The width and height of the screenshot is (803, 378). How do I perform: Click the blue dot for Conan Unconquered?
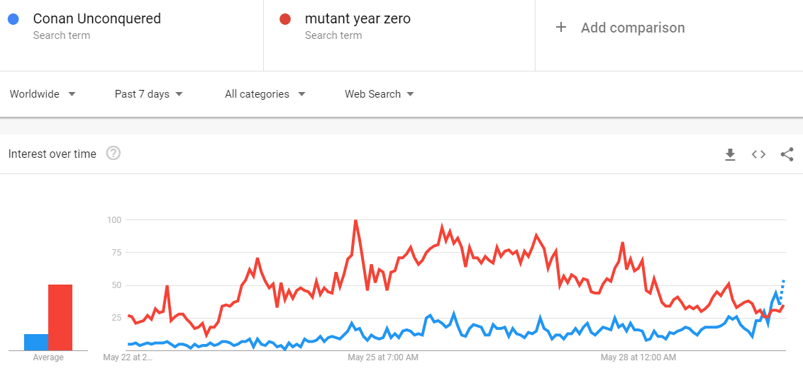click(13, 19)
